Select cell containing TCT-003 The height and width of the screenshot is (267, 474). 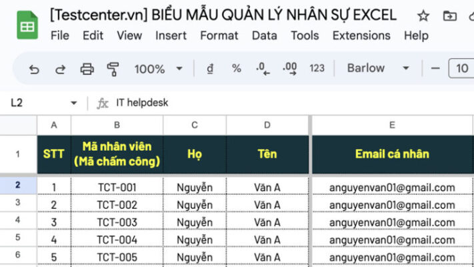click(117, 222)
